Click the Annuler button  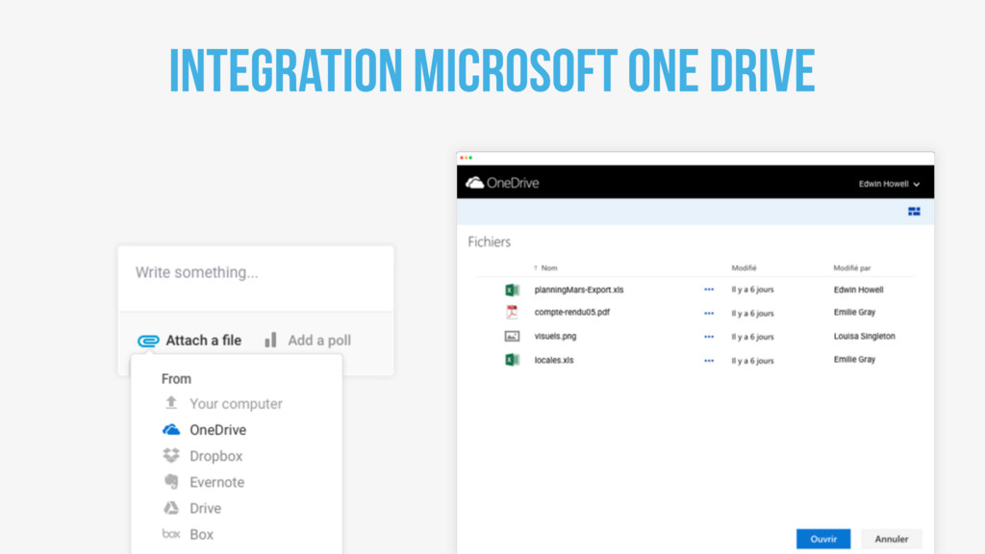[x=891, y=539]
